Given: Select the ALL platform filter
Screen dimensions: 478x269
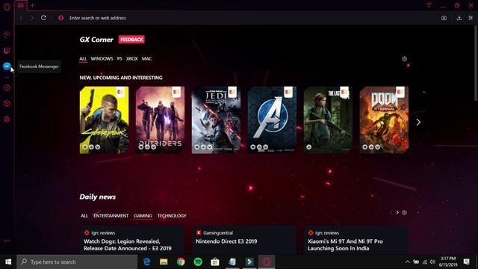Looking at the screenshot, I should point(83,58).
